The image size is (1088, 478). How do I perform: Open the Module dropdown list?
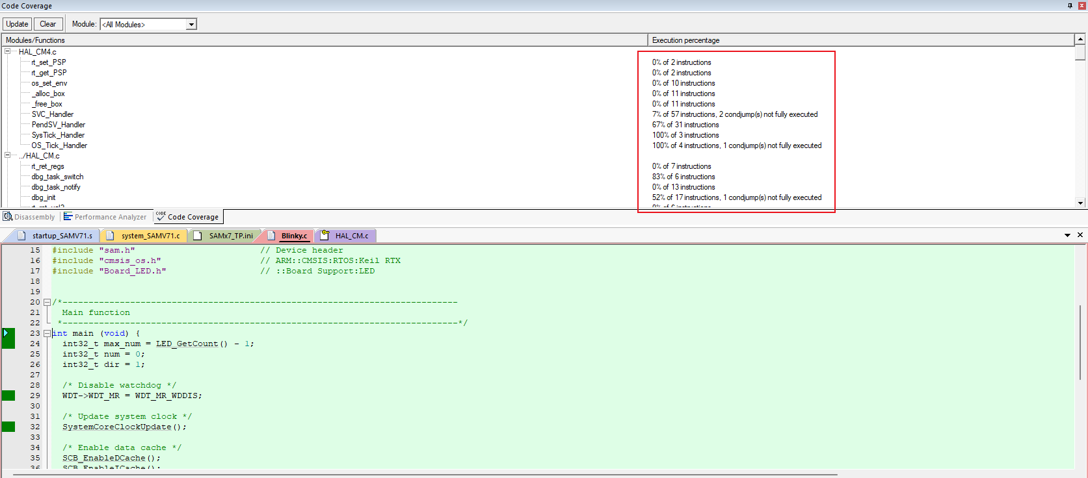click(x=191, y=25)
